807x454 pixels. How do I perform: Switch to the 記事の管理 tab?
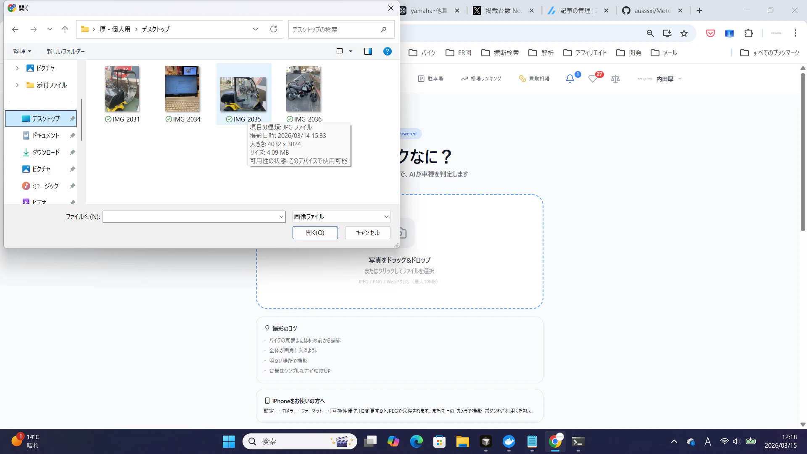point(578,11)
